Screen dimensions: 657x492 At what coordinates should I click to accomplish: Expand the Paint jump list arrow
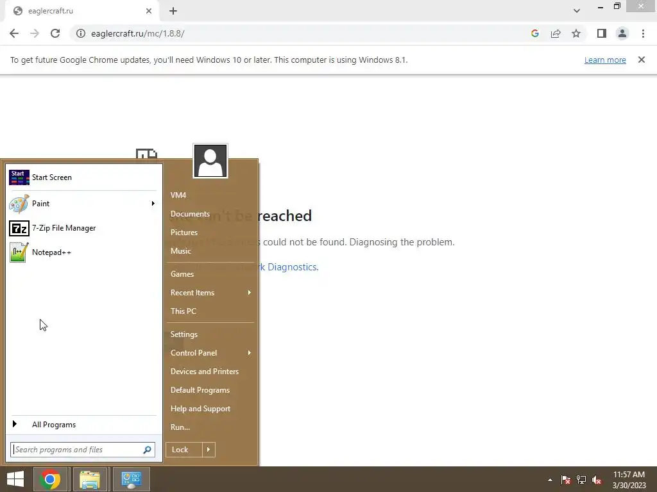click(x=153, y=204)
